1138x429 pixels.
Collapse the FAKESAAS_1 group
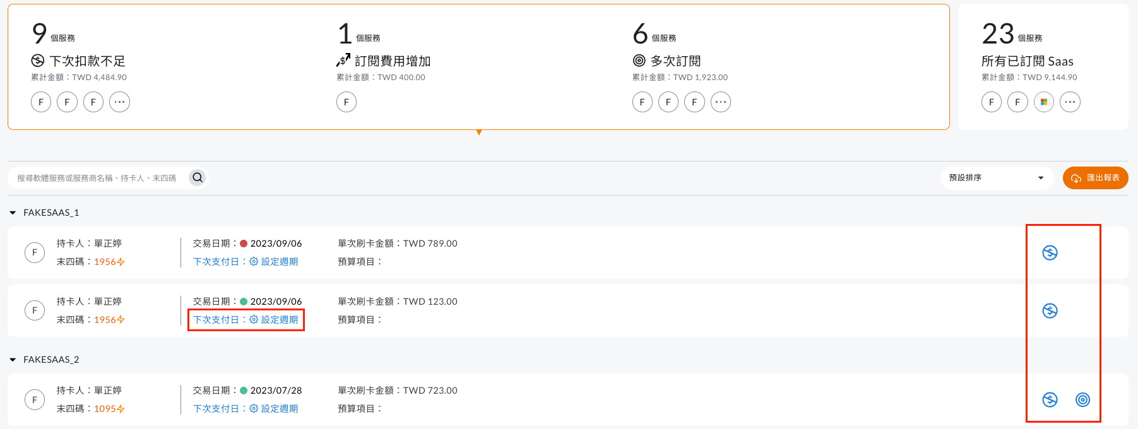pos(13,213)
